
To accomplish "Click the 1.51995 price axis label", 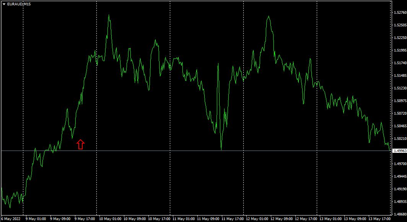I will pos(400,50).
